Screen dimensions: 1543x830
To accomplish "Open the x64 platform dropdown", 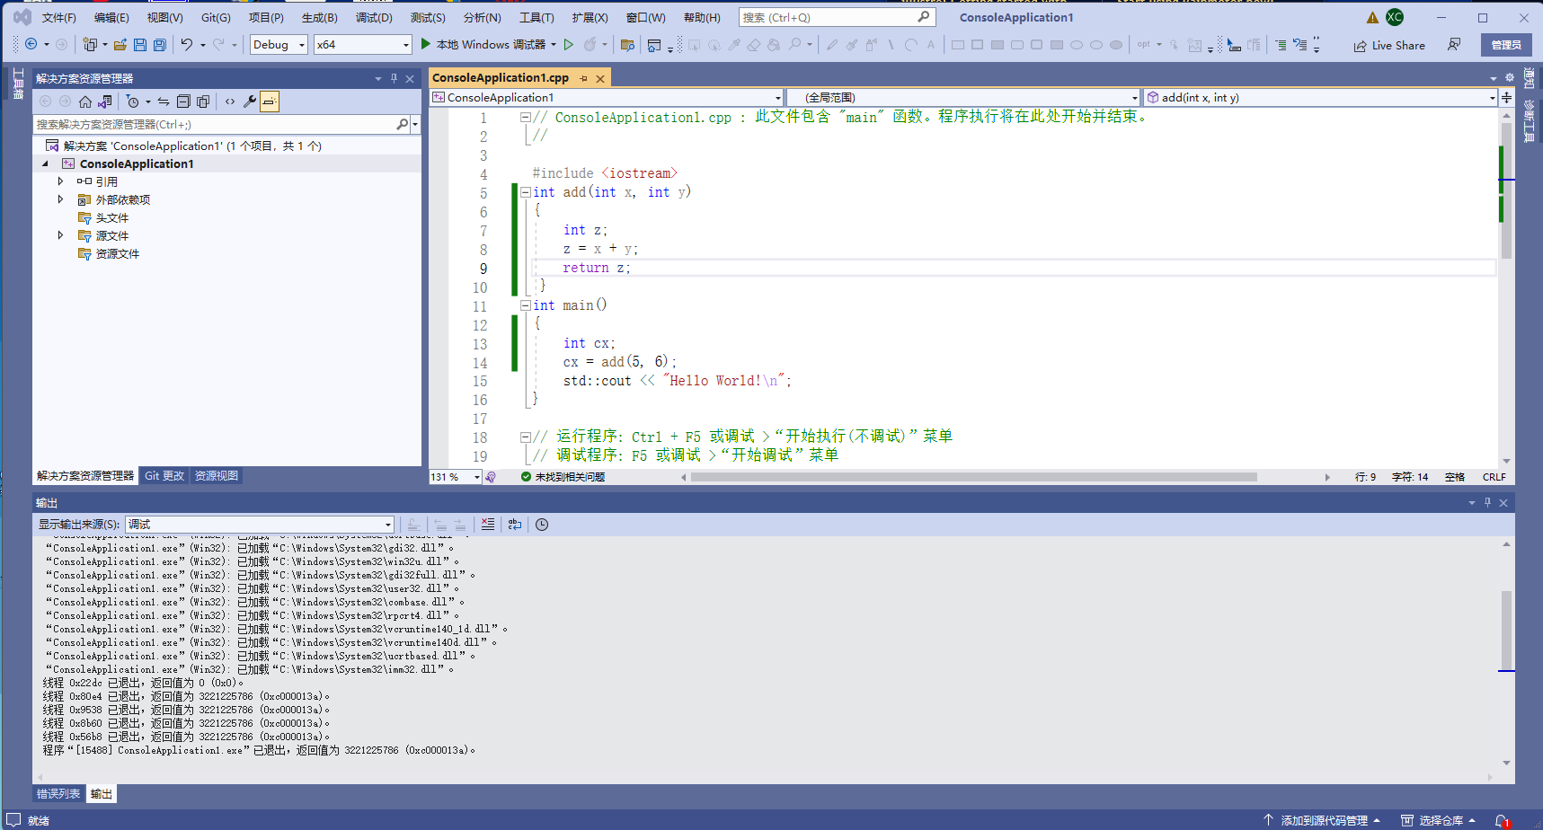I will [x=362, y=44].
